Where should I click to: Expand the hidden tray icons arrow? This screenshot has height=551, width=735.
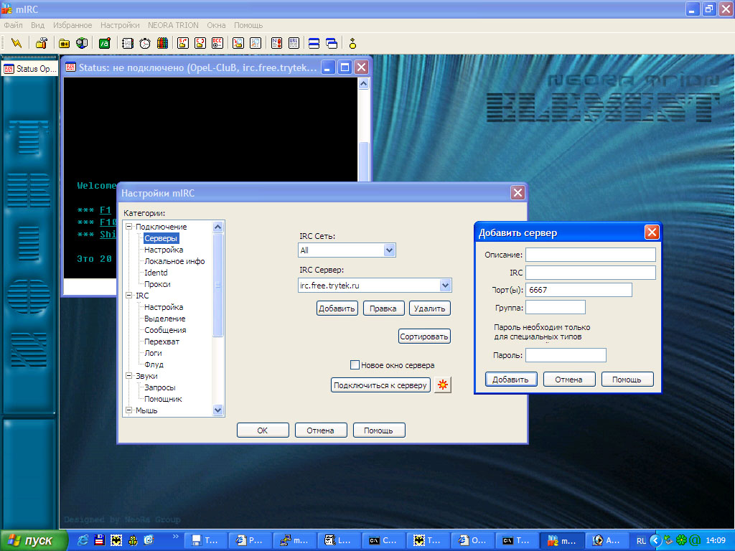coord(655,540)
